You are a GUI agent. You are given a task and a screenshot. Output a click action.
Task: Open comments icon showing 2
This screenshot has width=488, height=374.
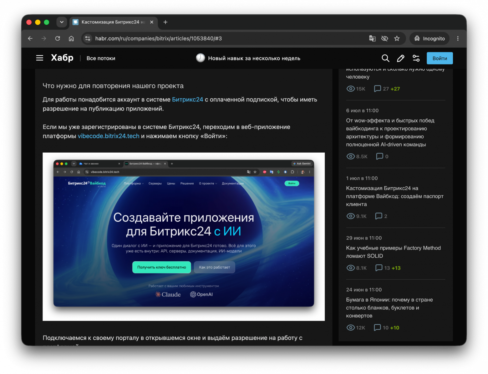click(379, 216)
